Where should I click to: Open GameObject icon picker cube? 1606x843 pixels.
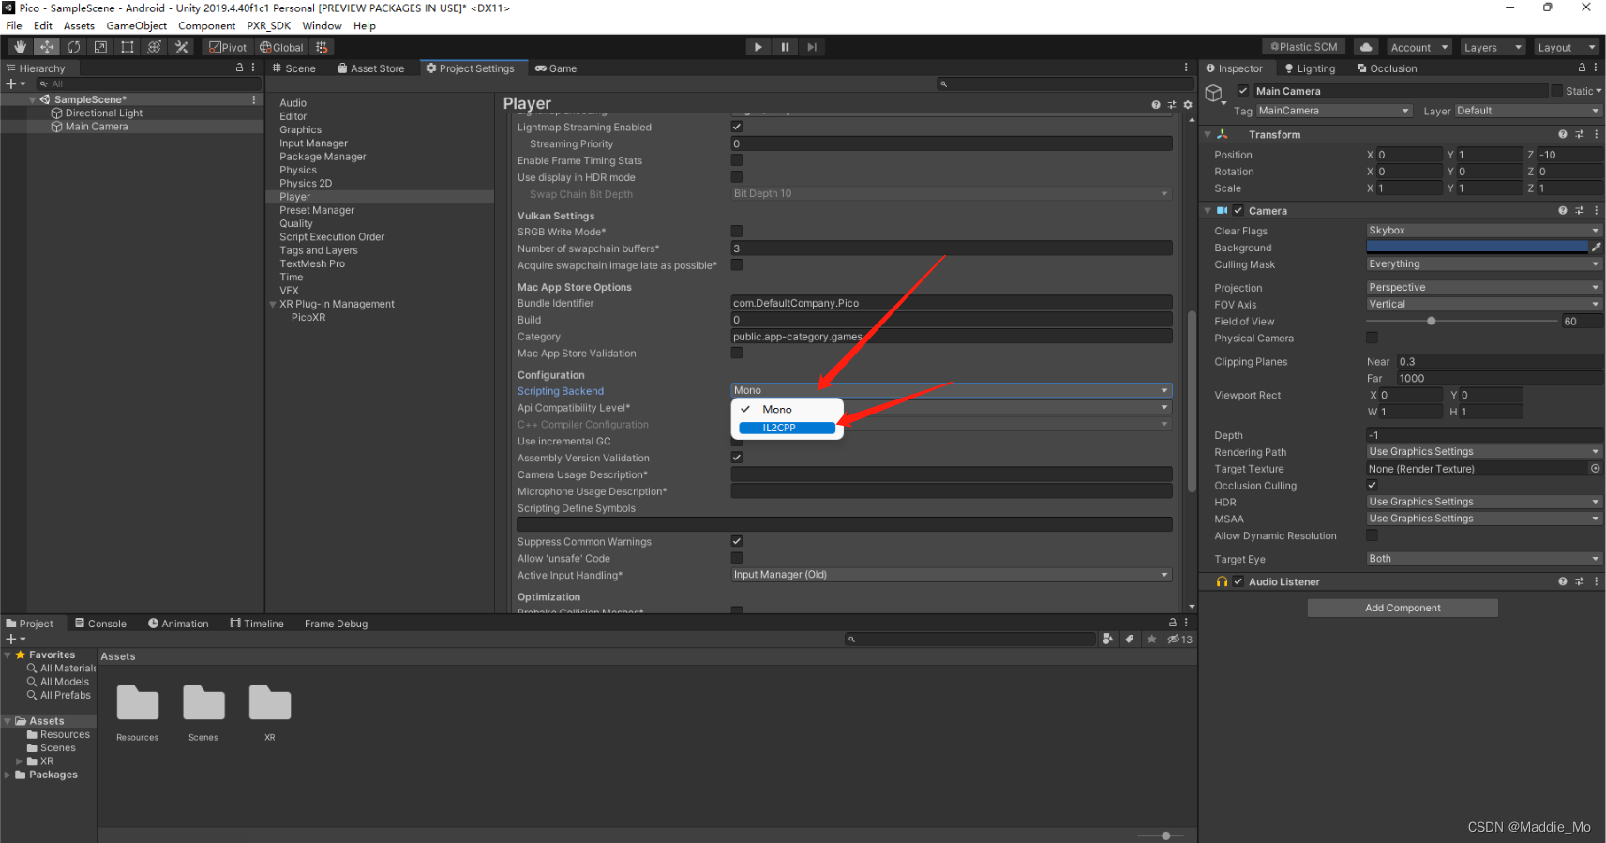click(x=1214, y=94)
